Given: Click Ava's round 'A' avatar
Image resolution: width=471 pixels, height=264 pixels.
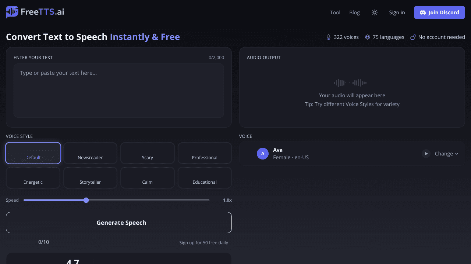Looking at the screenshot, I should (263, 154).
